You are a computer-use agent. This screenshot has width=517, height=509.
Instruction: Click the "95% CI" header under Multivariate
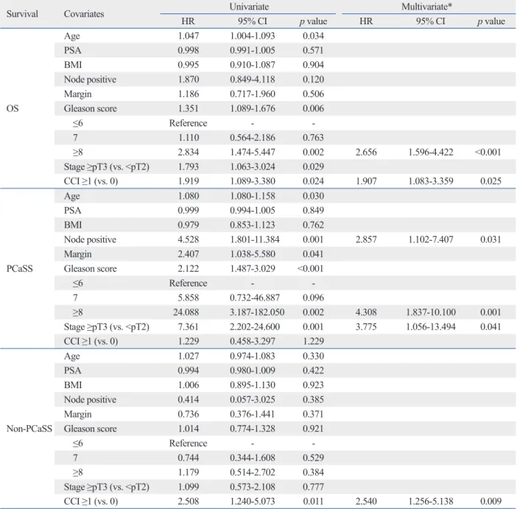pyautogui.click(x=430, y=21)
